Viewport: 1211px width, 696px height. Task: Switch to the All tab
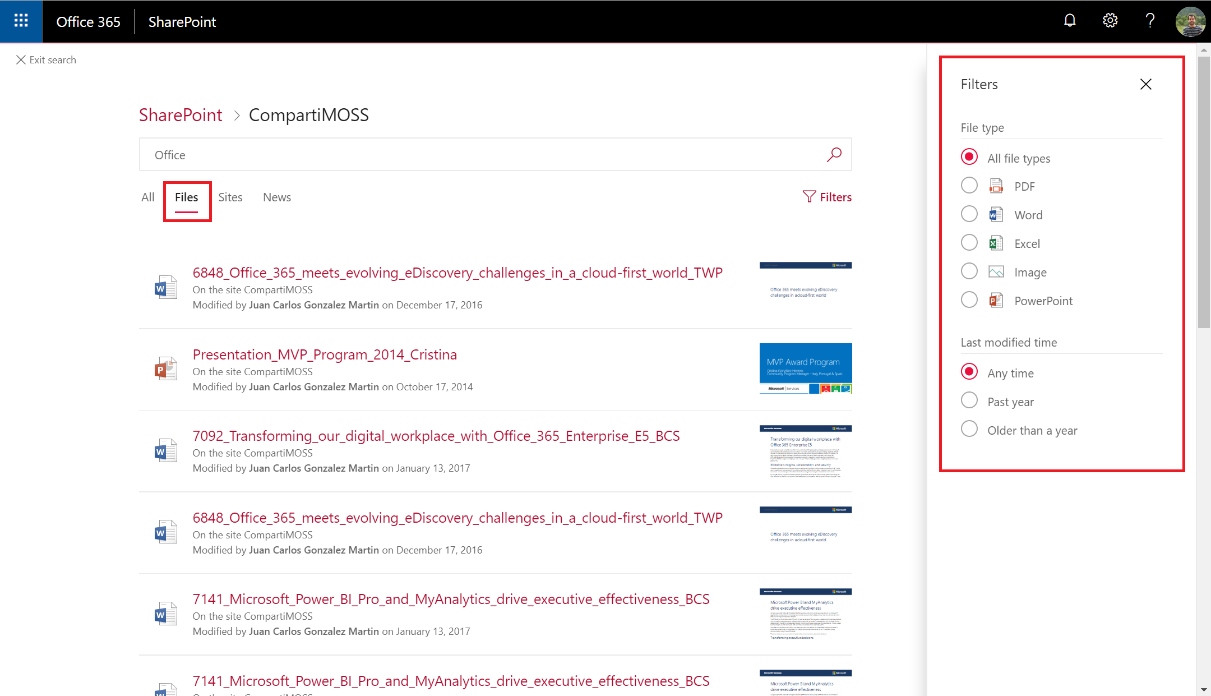tap(147, 197)
